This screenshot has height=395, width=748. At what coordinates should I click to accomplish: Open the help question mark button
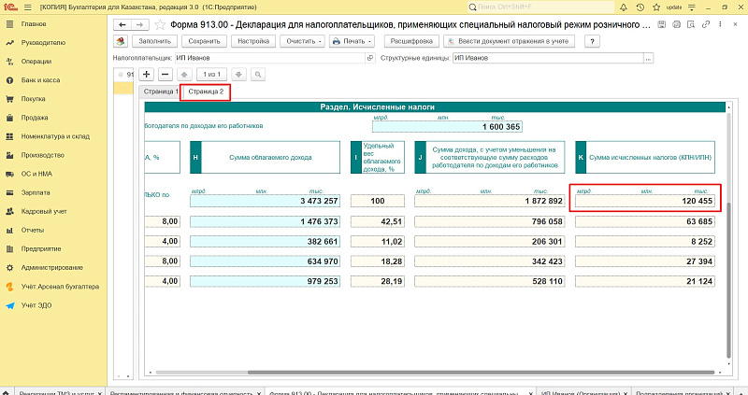(591, 41)
